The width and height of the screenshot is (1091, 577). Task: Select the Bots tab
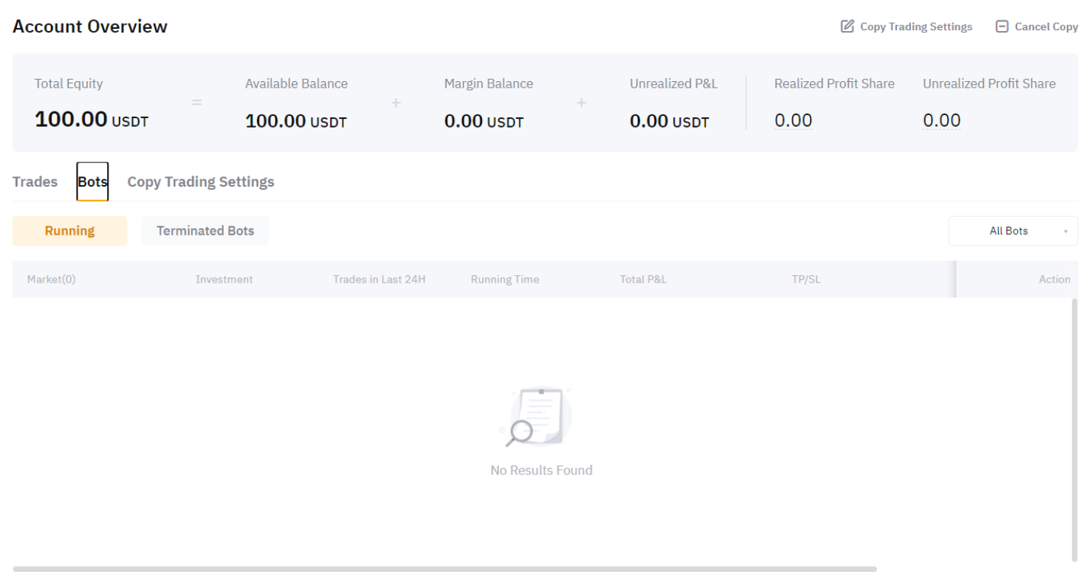click(x=92, y=182)
